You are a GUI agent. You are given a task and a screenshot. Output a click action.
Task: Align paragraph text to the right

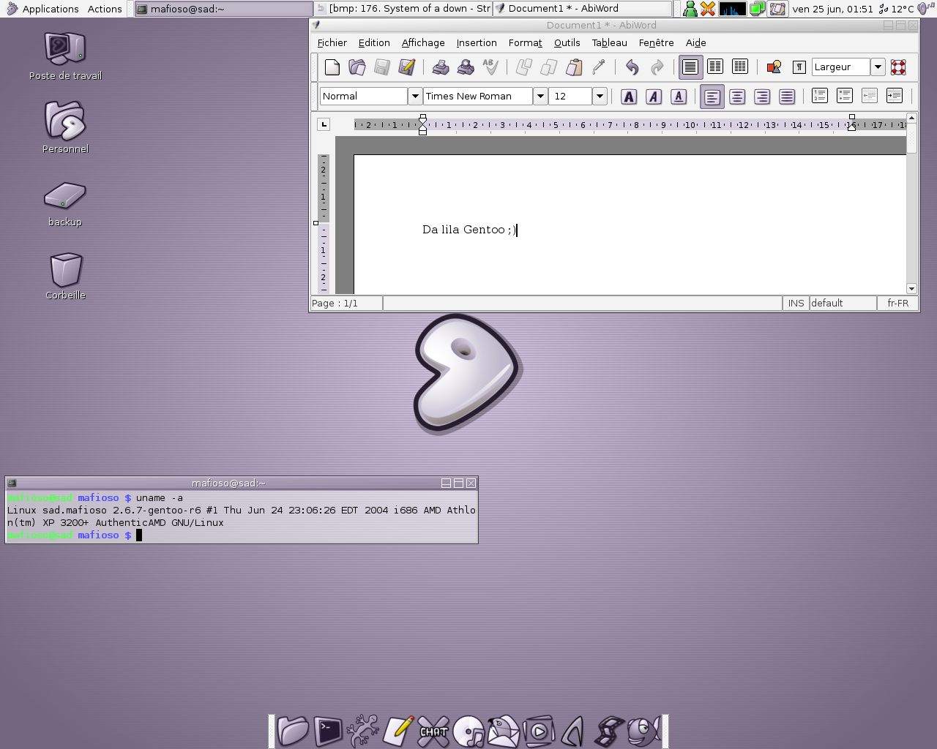tap(762, 97)
